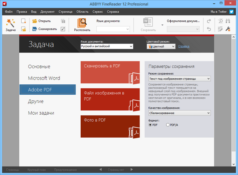The width and height of the screenshot is (238, 175).
Task: Click the Распознать recognize icon
Action: [x=82, y=23]
